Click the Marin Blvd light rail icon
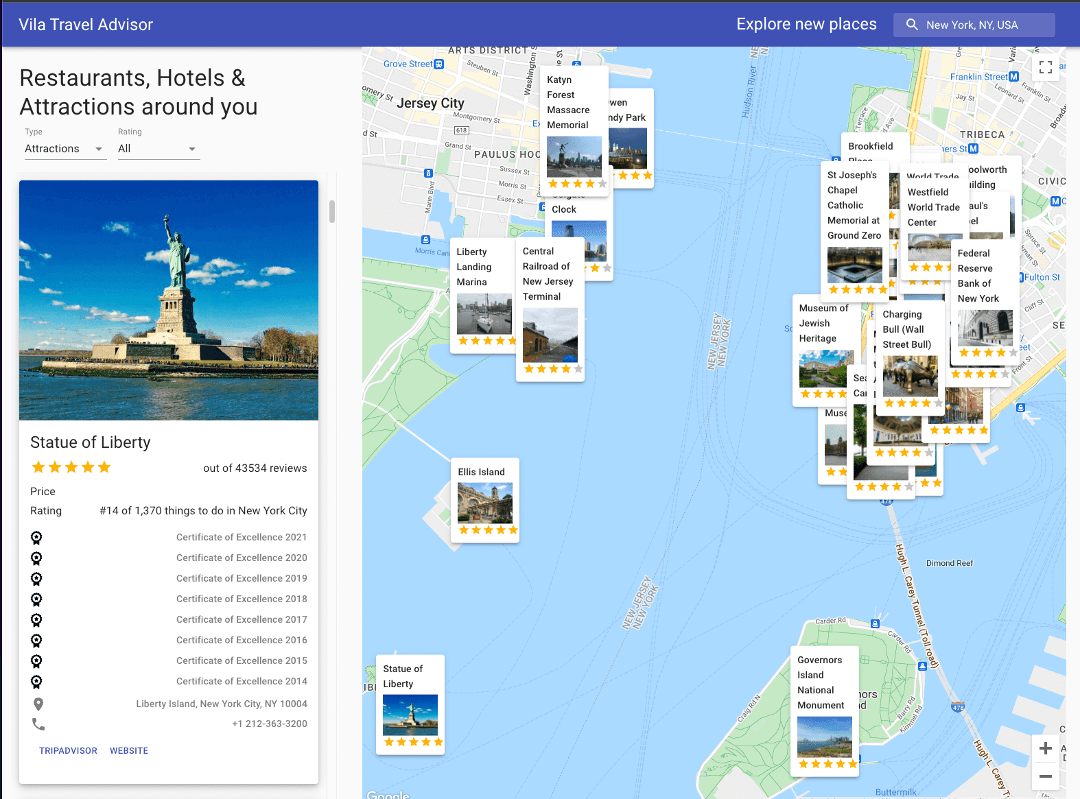Viewport: 1080px width, 799px height. pyautogui.click(x=428, y=174)
